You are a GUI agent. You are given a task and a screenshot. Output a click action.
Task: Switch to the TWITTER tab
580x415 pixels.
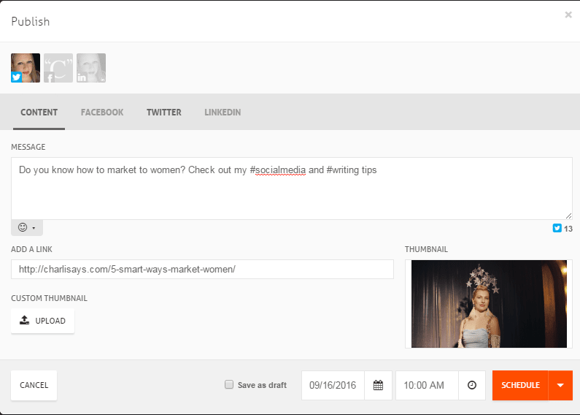164,113
